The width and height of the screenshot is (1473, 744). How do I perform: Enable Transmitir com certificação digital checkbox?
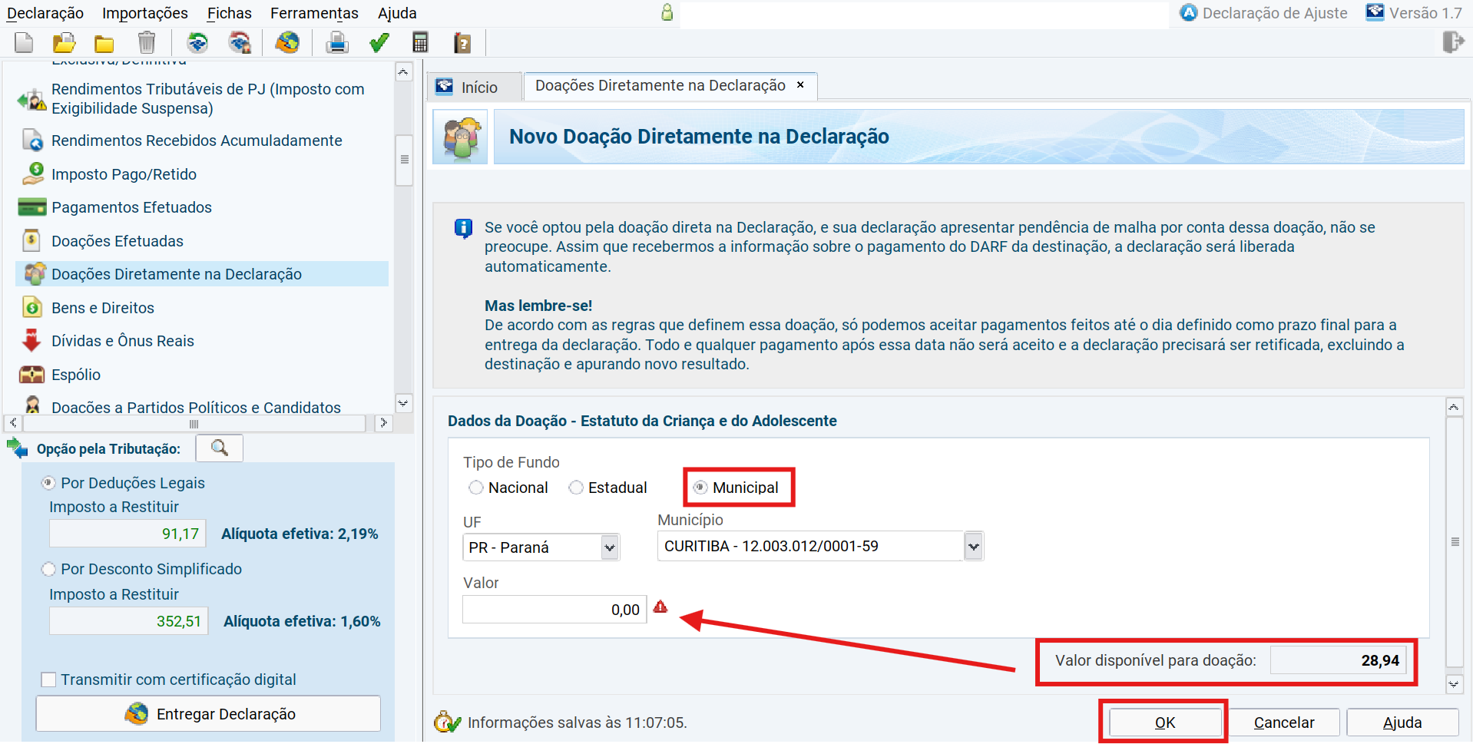pos(49,680)
